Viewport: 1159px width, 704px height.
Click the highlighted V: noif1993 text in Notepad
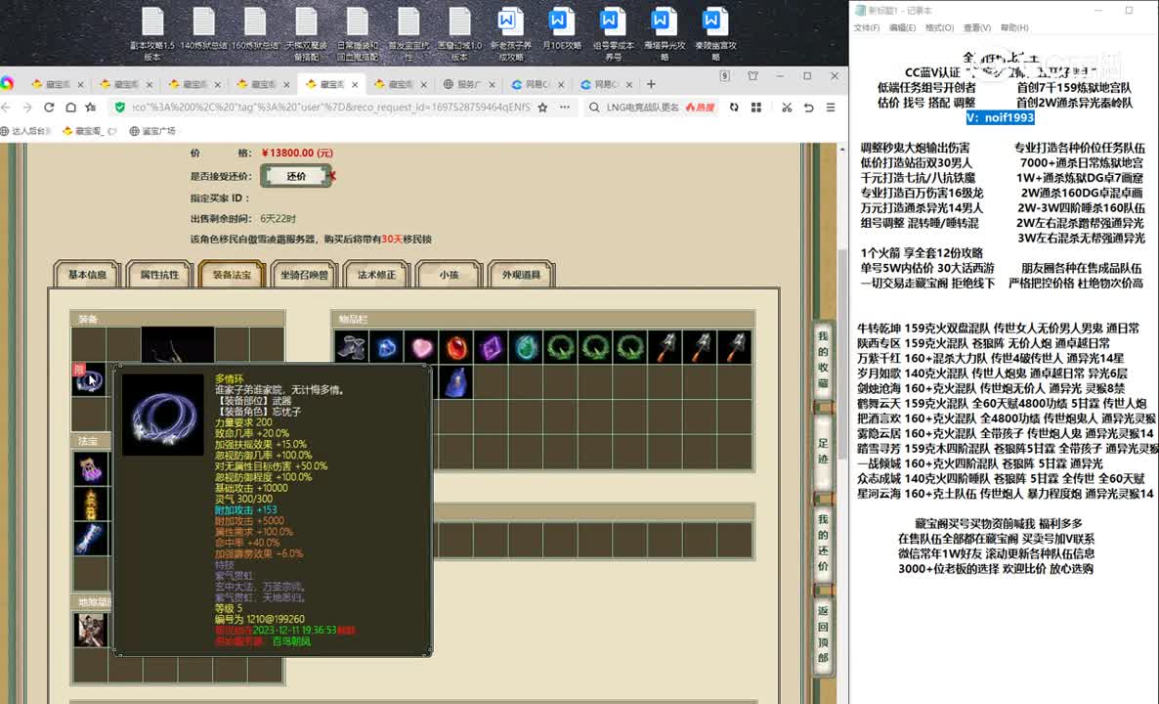(x=1000, y=117)
